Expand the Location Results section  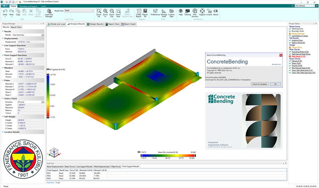click(3, 132)
